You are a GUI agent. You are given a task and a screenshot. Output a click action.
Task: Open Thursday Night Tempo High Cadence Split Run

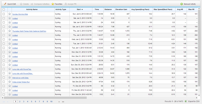click(x=29, y=31)
